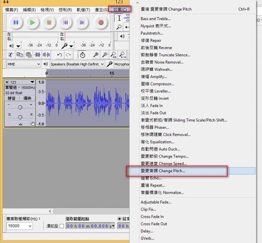Select the I-beam Selection tool
Viewport: 262px width, 243px height.
tap(119, 18)
